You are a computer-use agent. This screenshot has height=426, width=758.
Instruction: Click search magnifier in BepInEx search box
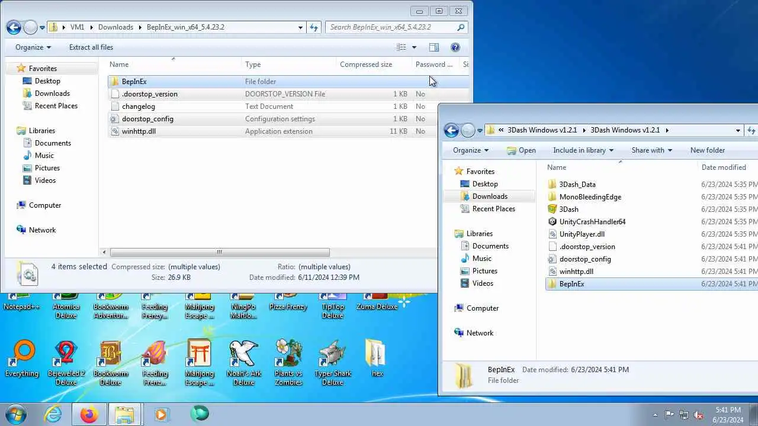point(461,27)
